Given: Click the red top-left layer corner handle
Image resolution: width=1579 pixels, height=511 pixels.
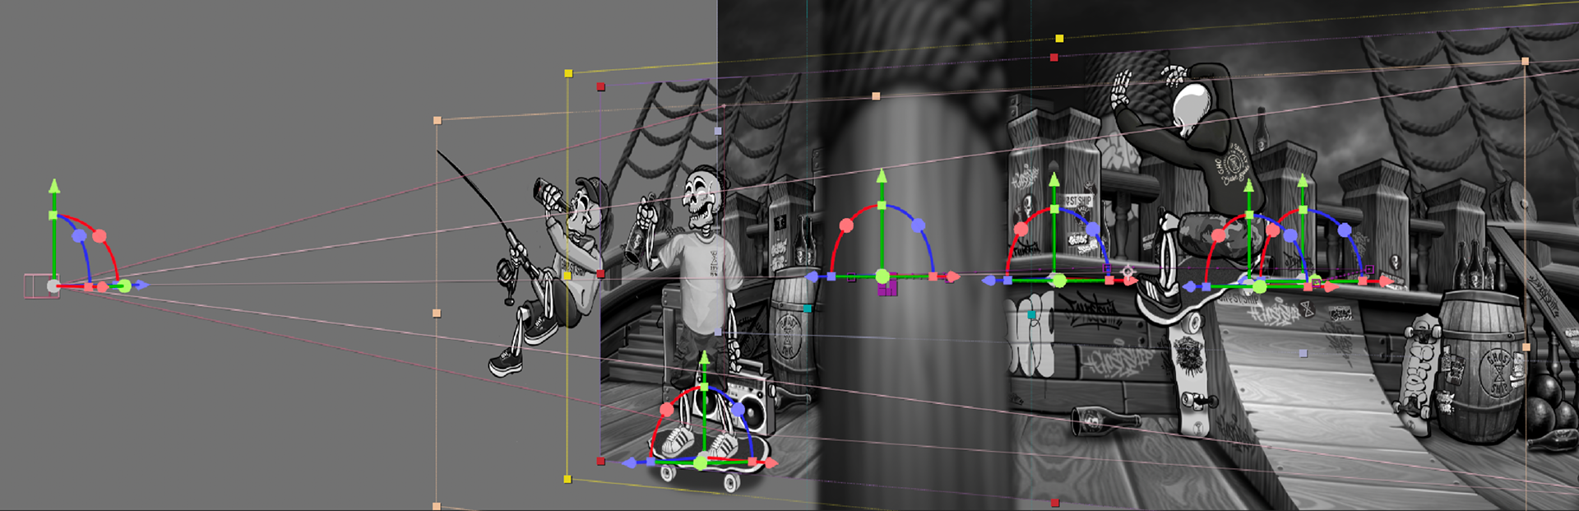Looking at the screenshot, I should pyautogui.click(x=601, y=86).
